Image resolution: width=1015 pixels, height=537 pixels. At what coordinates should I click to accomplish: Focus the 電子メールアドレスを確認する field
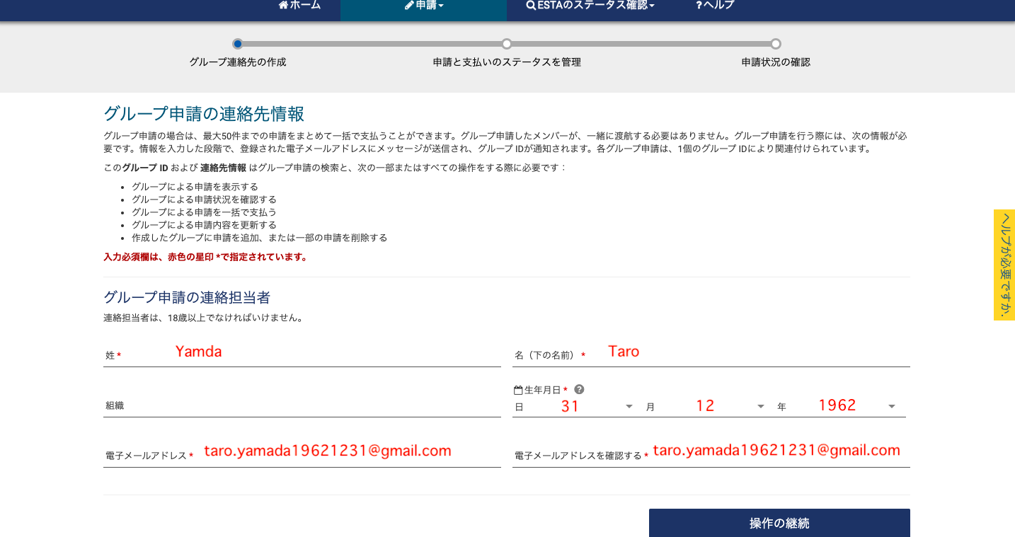pos(711,454)
